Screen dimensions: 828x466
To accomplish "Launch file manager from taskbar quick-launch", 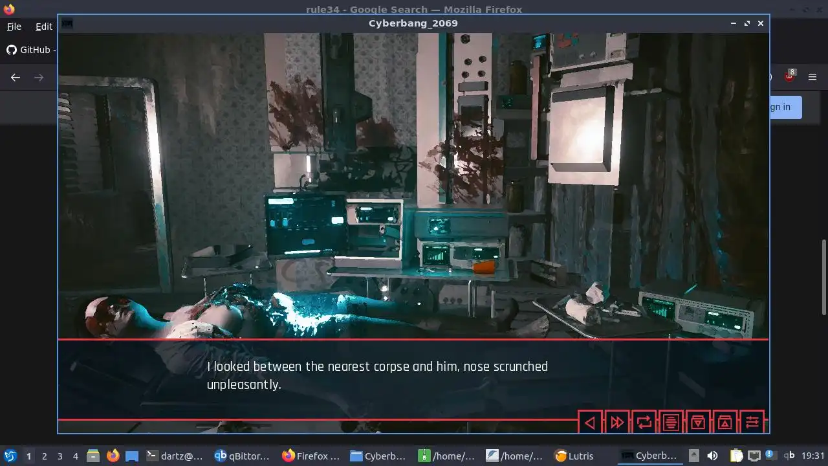I will (x=93, y=456).
